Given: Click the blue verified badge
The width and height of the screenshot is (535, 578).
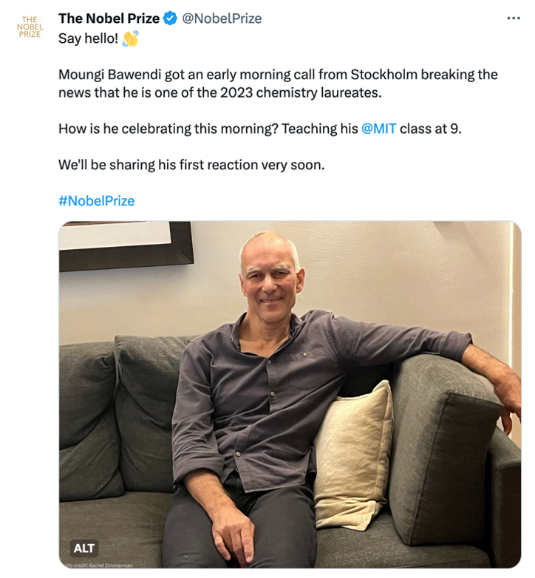Looking at the screenshot, I should [x=171, y=18].
